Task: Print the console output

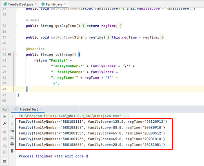Action: click(12, 144)
